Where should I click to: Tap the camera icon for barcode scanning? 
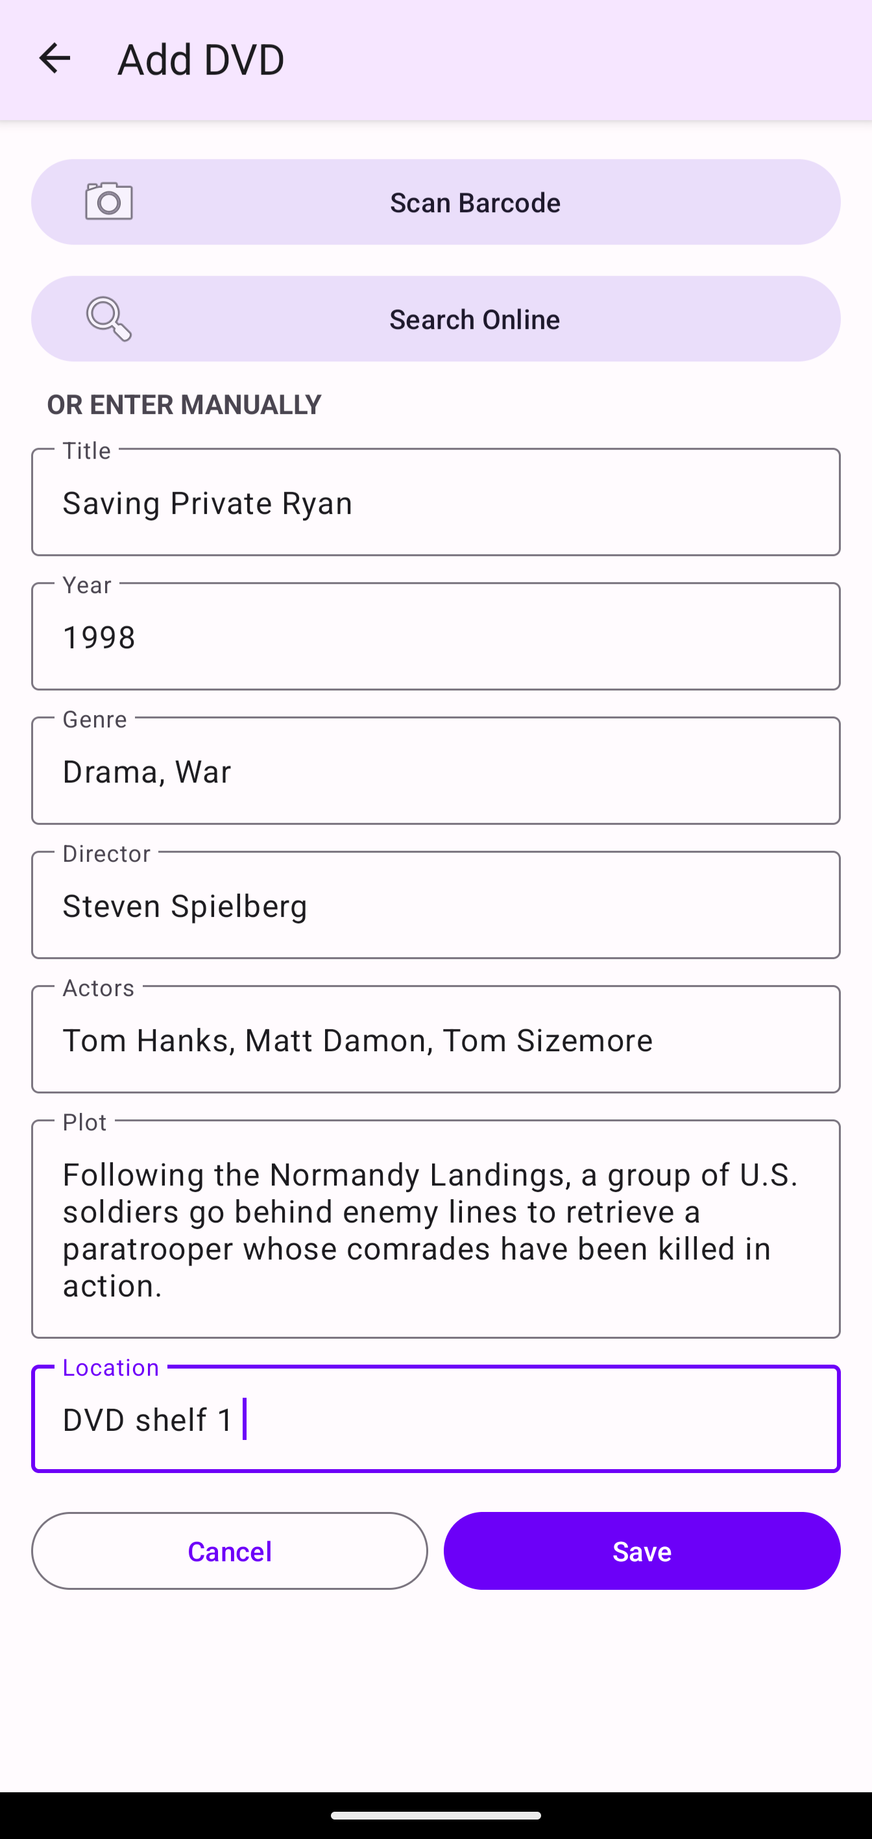(x=108, y=201)
